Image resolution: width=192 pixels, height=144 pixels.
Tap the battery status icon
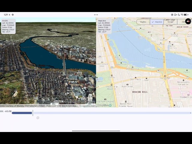tap(185, 15)
